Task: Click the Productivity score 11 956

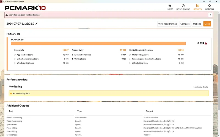Action: [x=123, y=50]
